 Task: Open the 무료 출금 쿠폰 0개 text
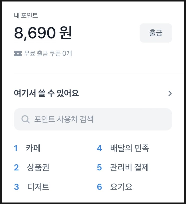(x=48, y=53)
